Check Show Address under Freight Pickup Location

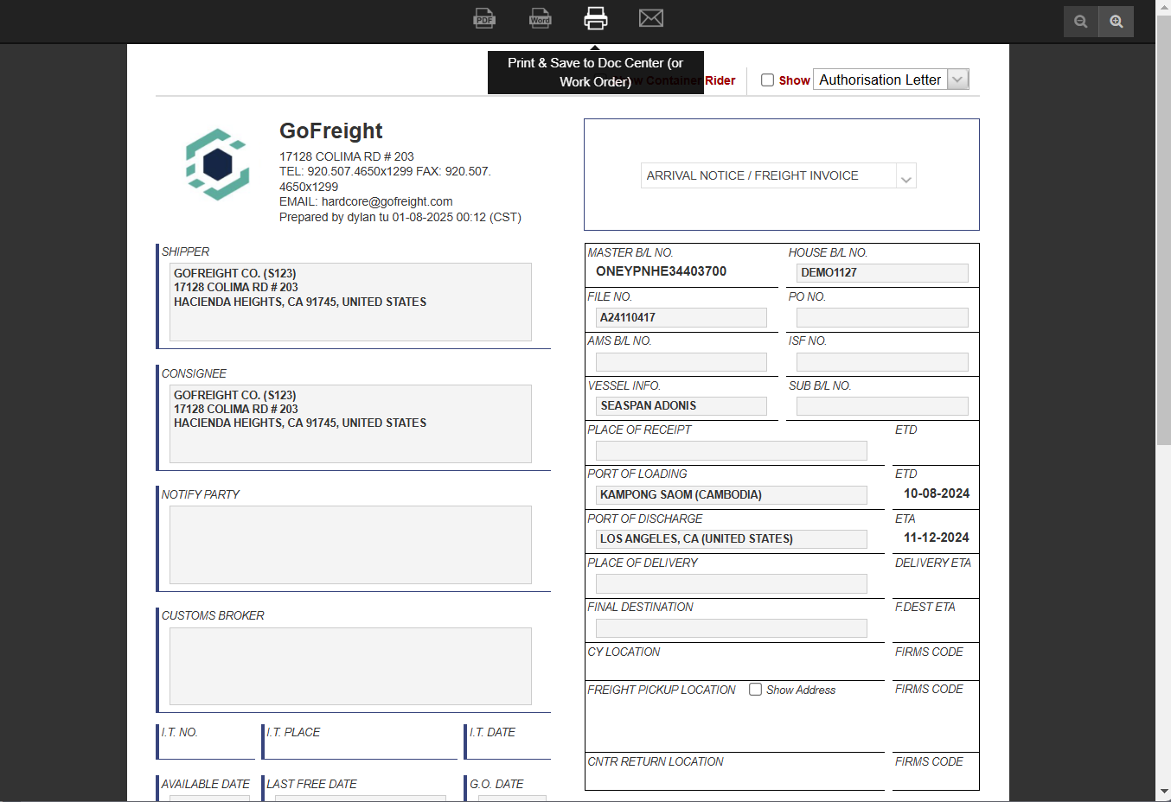click(x=756, y=689)
